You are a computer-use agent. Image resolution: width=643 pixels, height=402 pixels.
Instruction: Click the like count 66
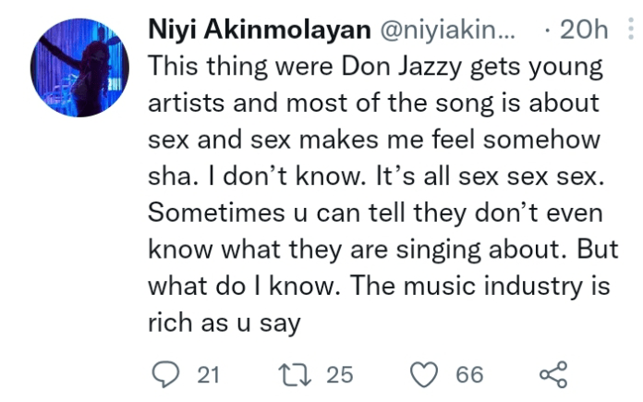469,374
